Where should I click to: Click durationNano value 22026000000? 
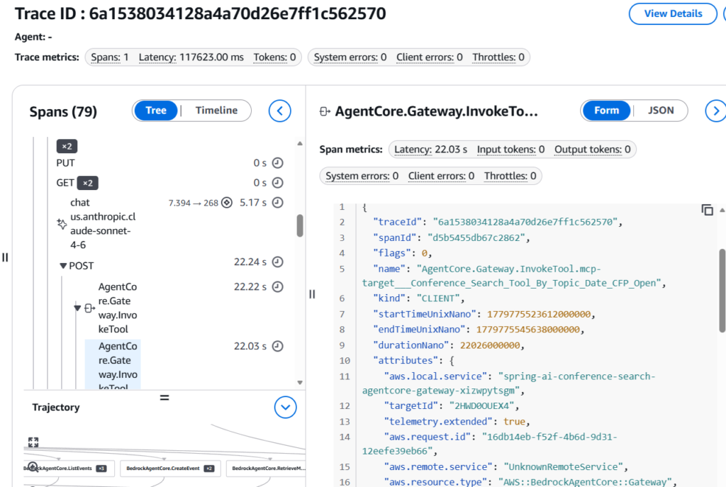click(490, 345)
